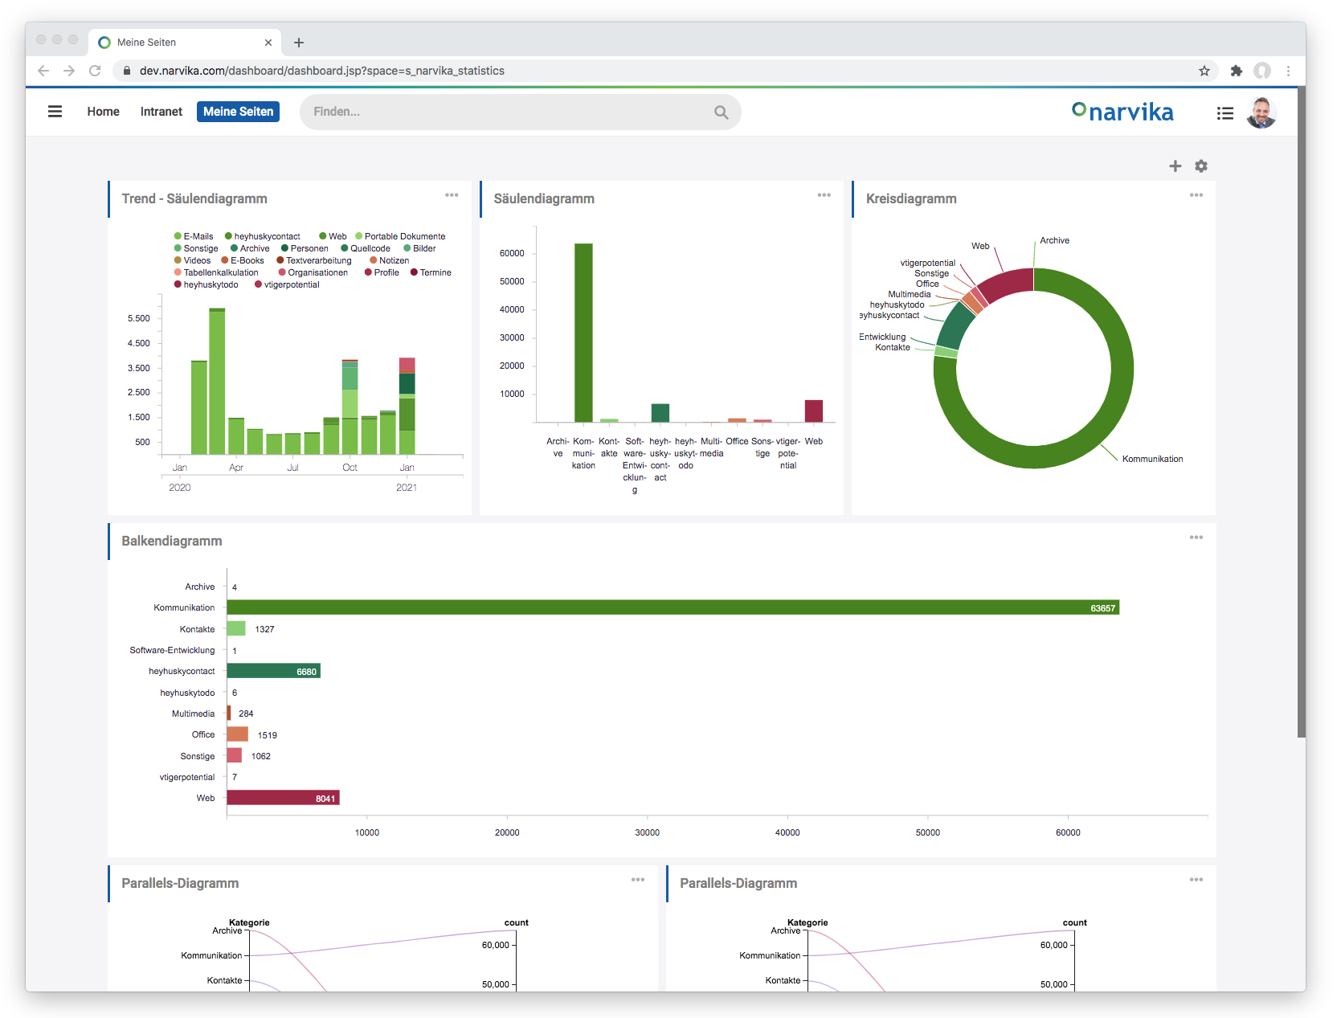Open the hamburger navigation menu
Viewport: 1337px width, 1018px height.
coord(55,112)
